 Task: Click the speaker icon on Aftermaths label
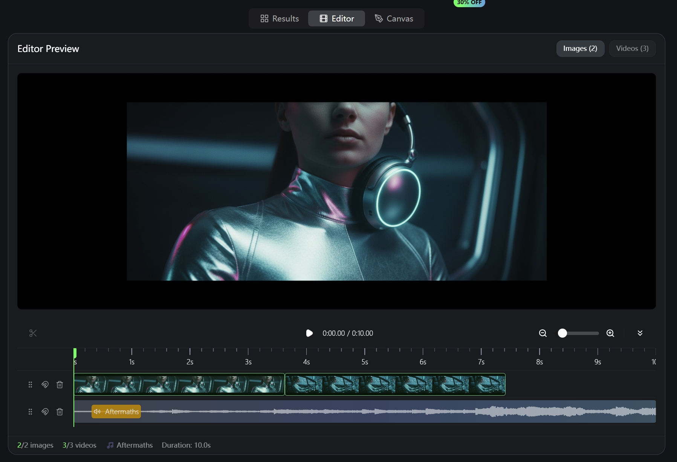point(97,412)
